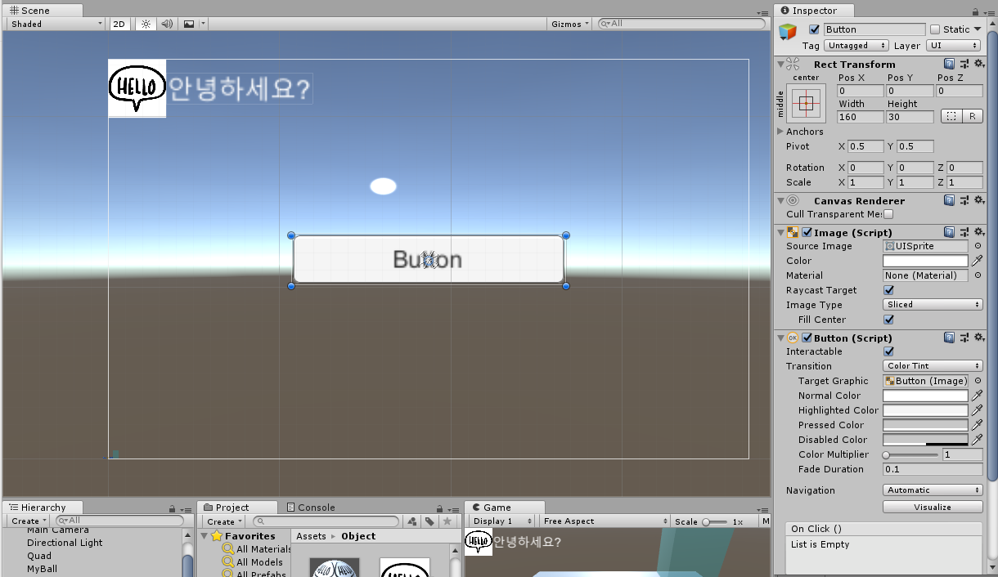Image resolution: width=998 pixels, height=577 pixels.
Task: Open anchor presets center-middle box
Action: [x=806, y=103]
